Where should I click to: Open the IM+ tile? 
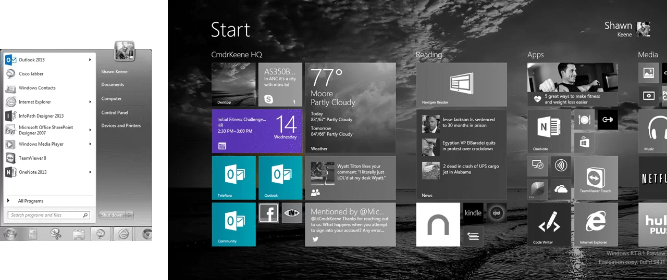[x=292, y=213]
